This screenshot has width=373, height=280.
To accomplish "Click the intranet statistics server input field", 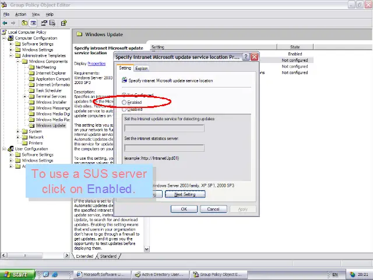I will (x=164, y=148).
